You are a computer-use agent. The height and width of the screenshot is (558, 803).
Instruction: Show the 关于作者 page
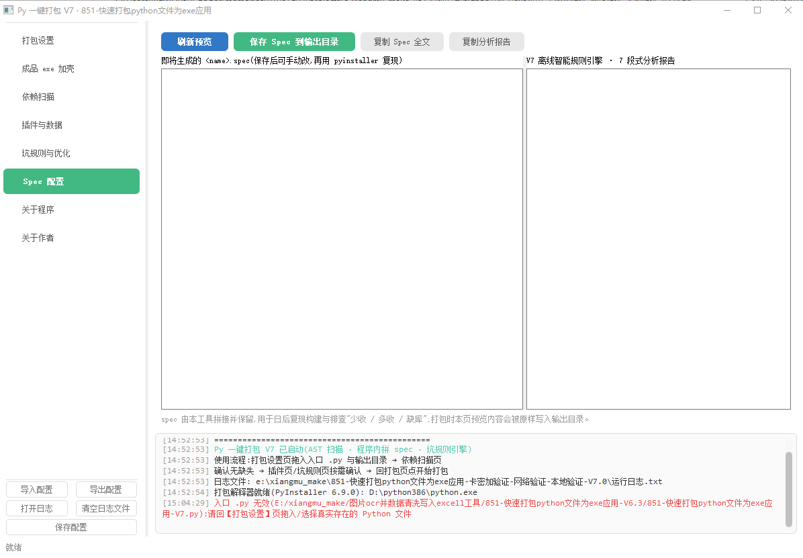pyautogui.click(x=71, y=238)
